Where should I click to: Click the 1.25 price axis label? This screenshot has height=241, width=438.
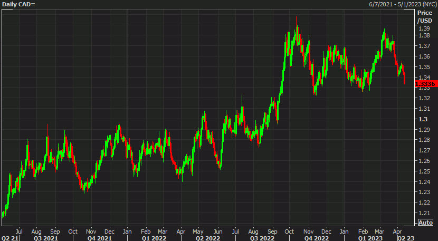tap(424, 171)
